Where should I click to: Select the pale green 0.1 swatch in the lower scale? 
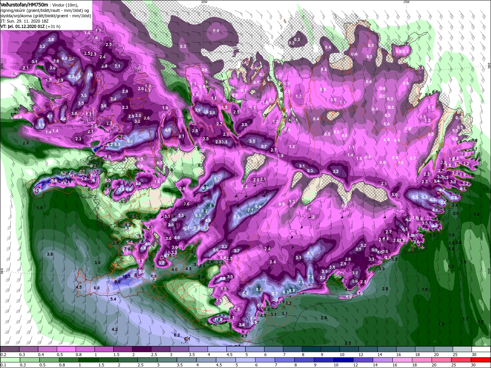click(10, 360)
